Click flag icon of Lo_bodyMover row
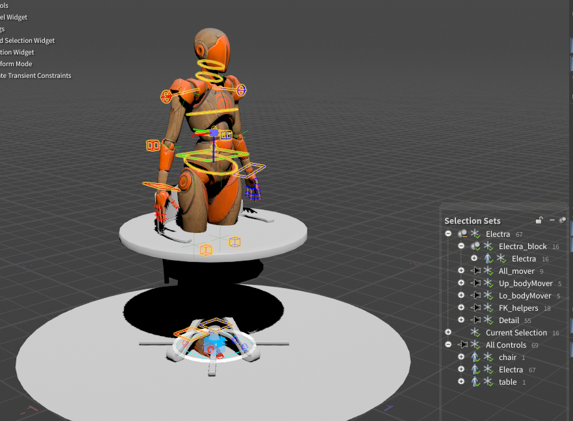This screenshot has width=573, height=421. click(476, 296)
